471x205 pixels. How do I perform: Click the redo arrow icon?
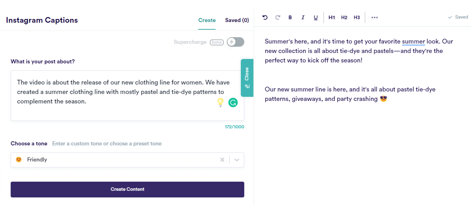point(278,17)
